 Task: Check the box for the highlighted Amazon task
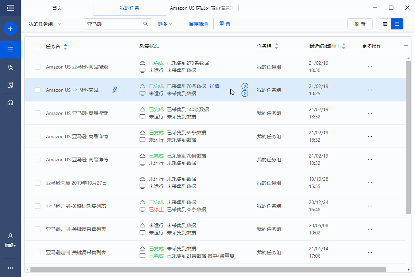point(38,90)
